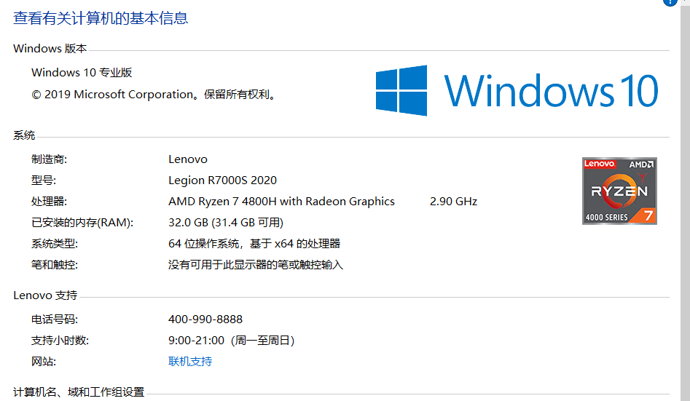This screenshot has height=401, width=690.
Task: Click the blue Windows four-pane logo
Action: point(401,91)
